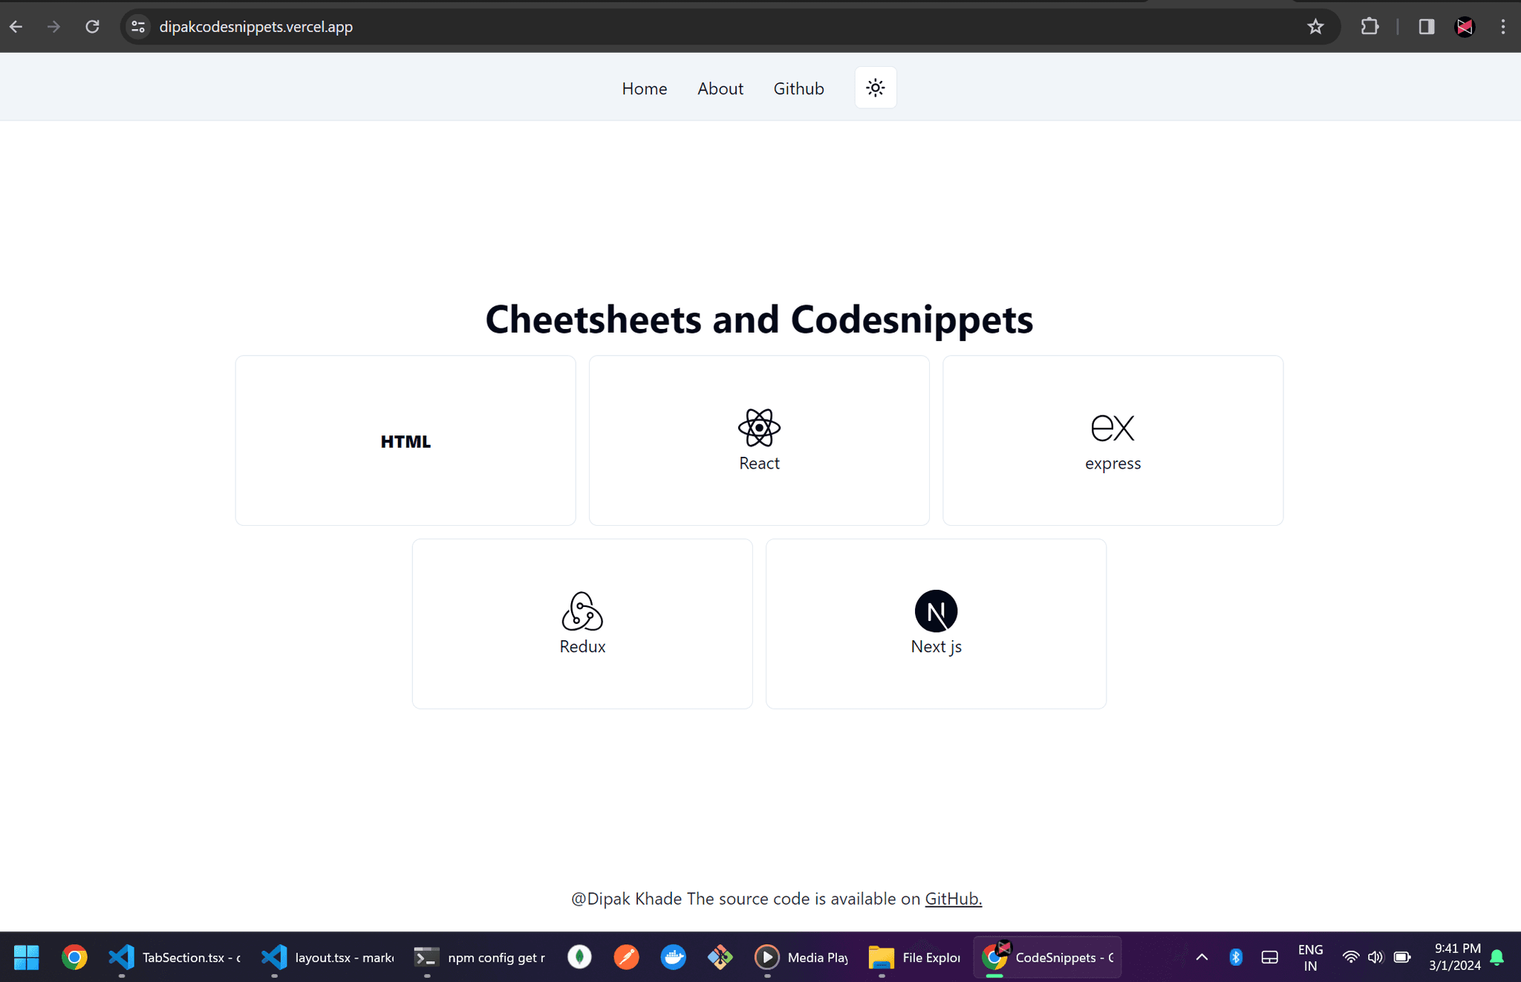Click the express card label
Image resolution: width=1521 pixels, height=982 pixels.
click(1113, 464)
